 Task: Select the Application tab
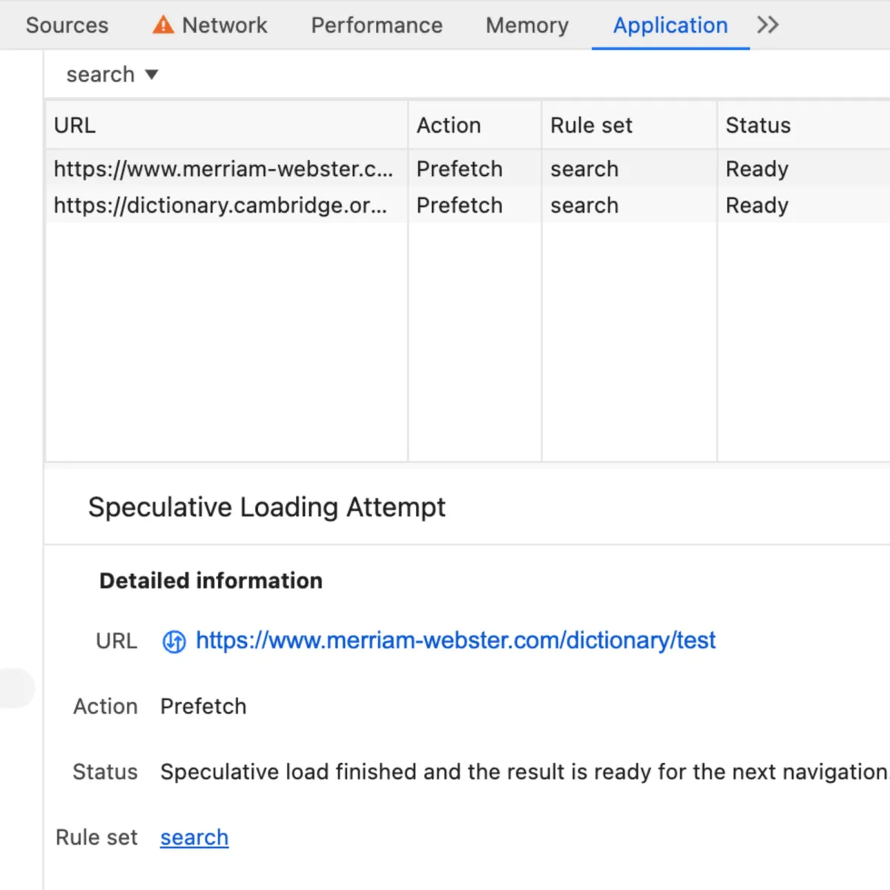coord(669,24)
